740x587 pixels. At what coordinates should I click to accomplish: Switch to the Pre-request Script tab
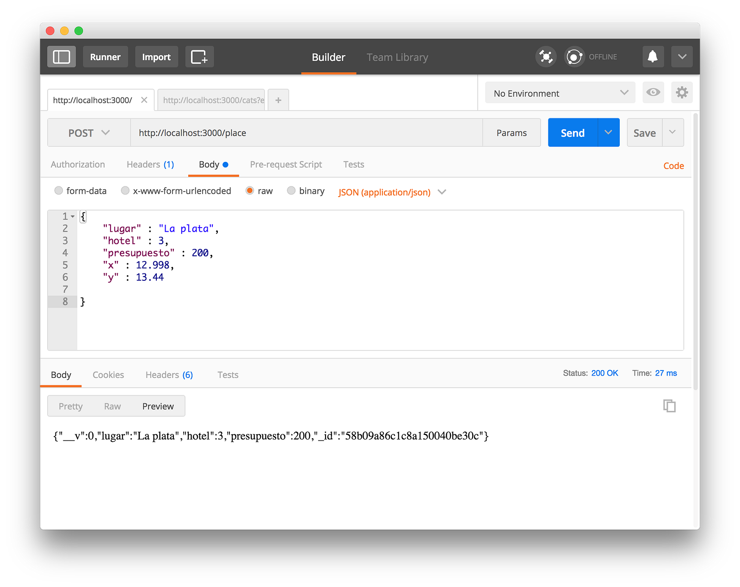tap(286, 165)
